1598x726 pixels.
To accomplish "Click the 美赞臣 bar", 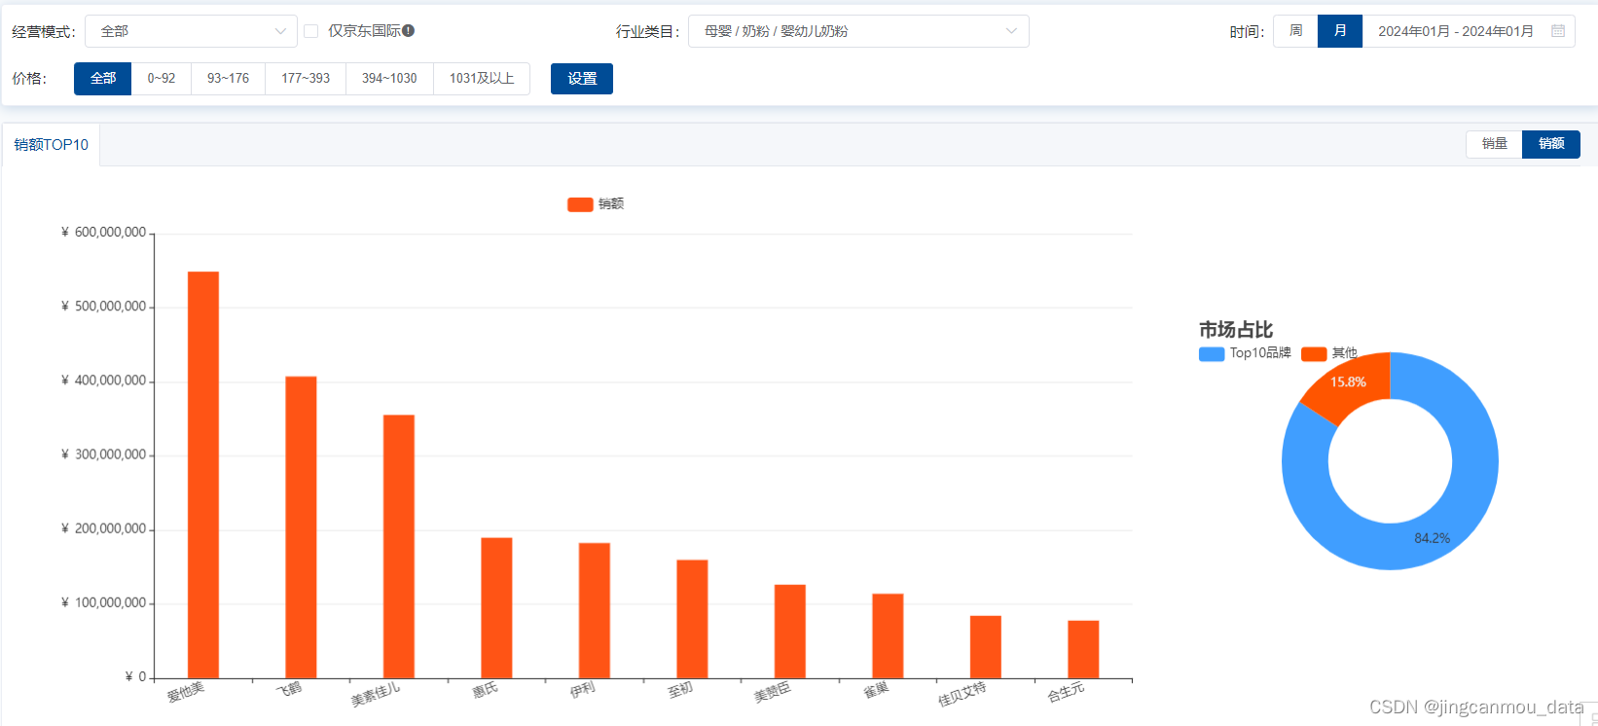I will (790, 632).
